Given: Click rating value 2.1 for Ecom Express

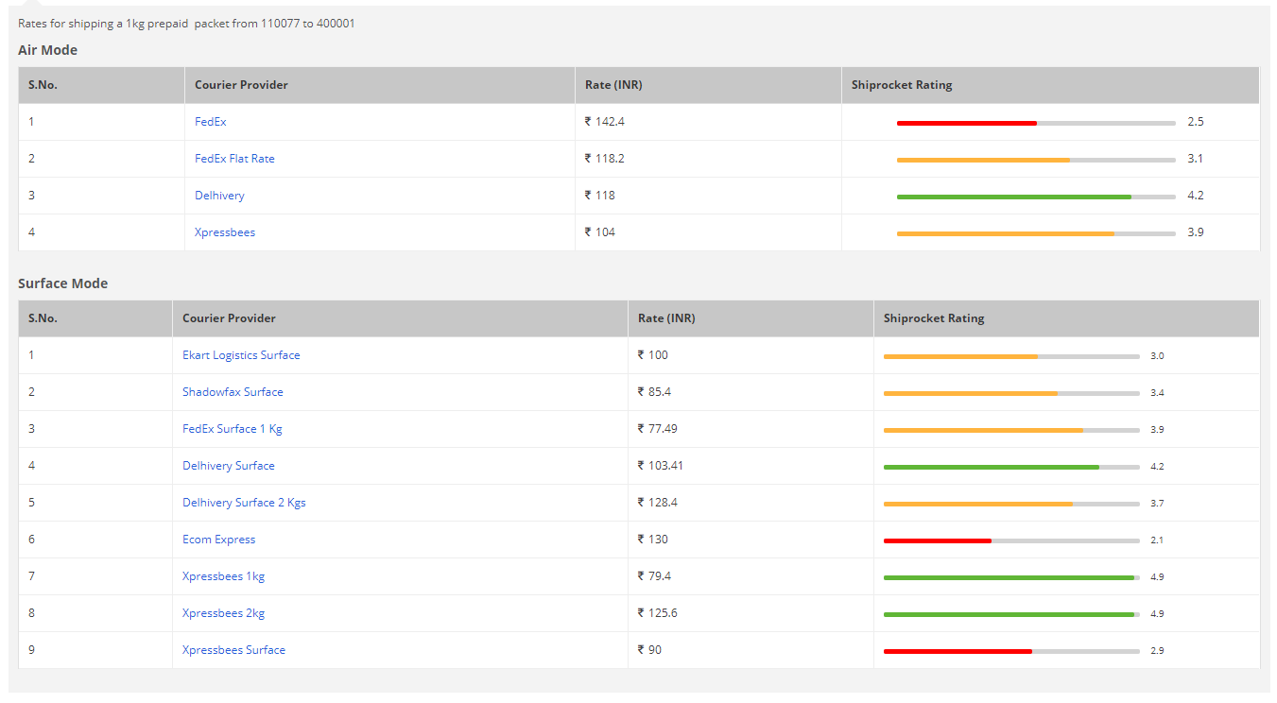Looking at the screenshot, I should [1157, 540].
